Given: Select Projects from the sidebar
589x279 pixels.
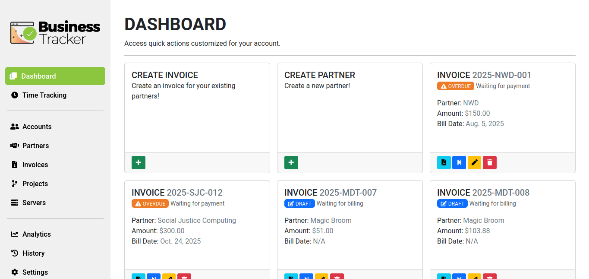Looking at the screenshot, I should (x=35, y=184).
